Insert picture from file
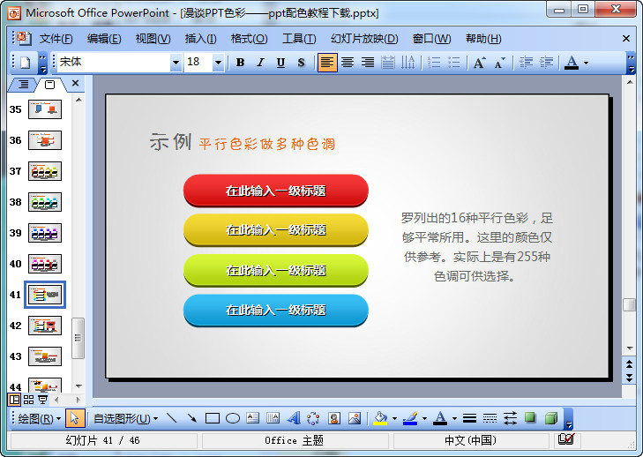The height and width of the screenshot is (457, 643). click(x=355, y=418)
